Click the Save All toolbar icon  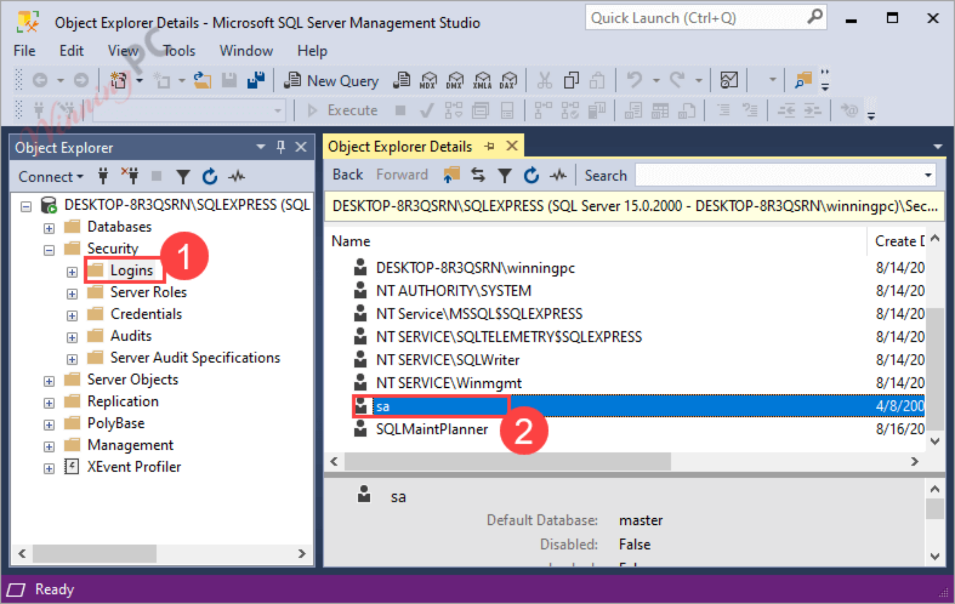tap(256, 81)
